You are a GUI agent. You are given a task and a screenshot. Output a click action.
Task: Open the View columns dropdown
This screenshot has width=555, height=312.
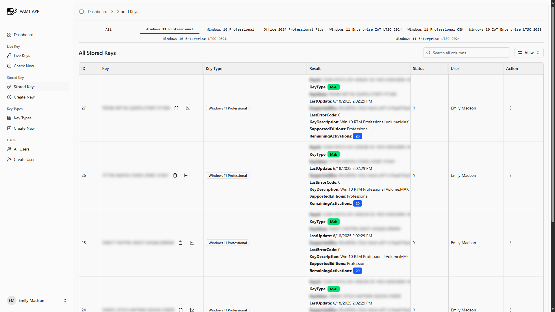point(529,53)
